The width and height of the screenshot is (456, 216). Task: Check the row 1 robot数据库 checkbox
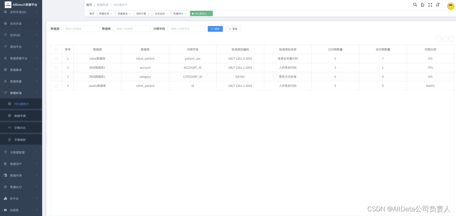(56, 58)
